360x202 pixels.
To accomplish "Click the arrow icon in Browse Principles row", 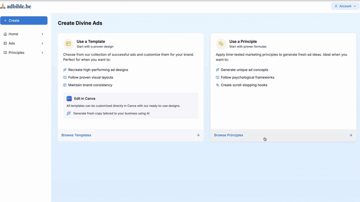I will click(x=351, y=135).
